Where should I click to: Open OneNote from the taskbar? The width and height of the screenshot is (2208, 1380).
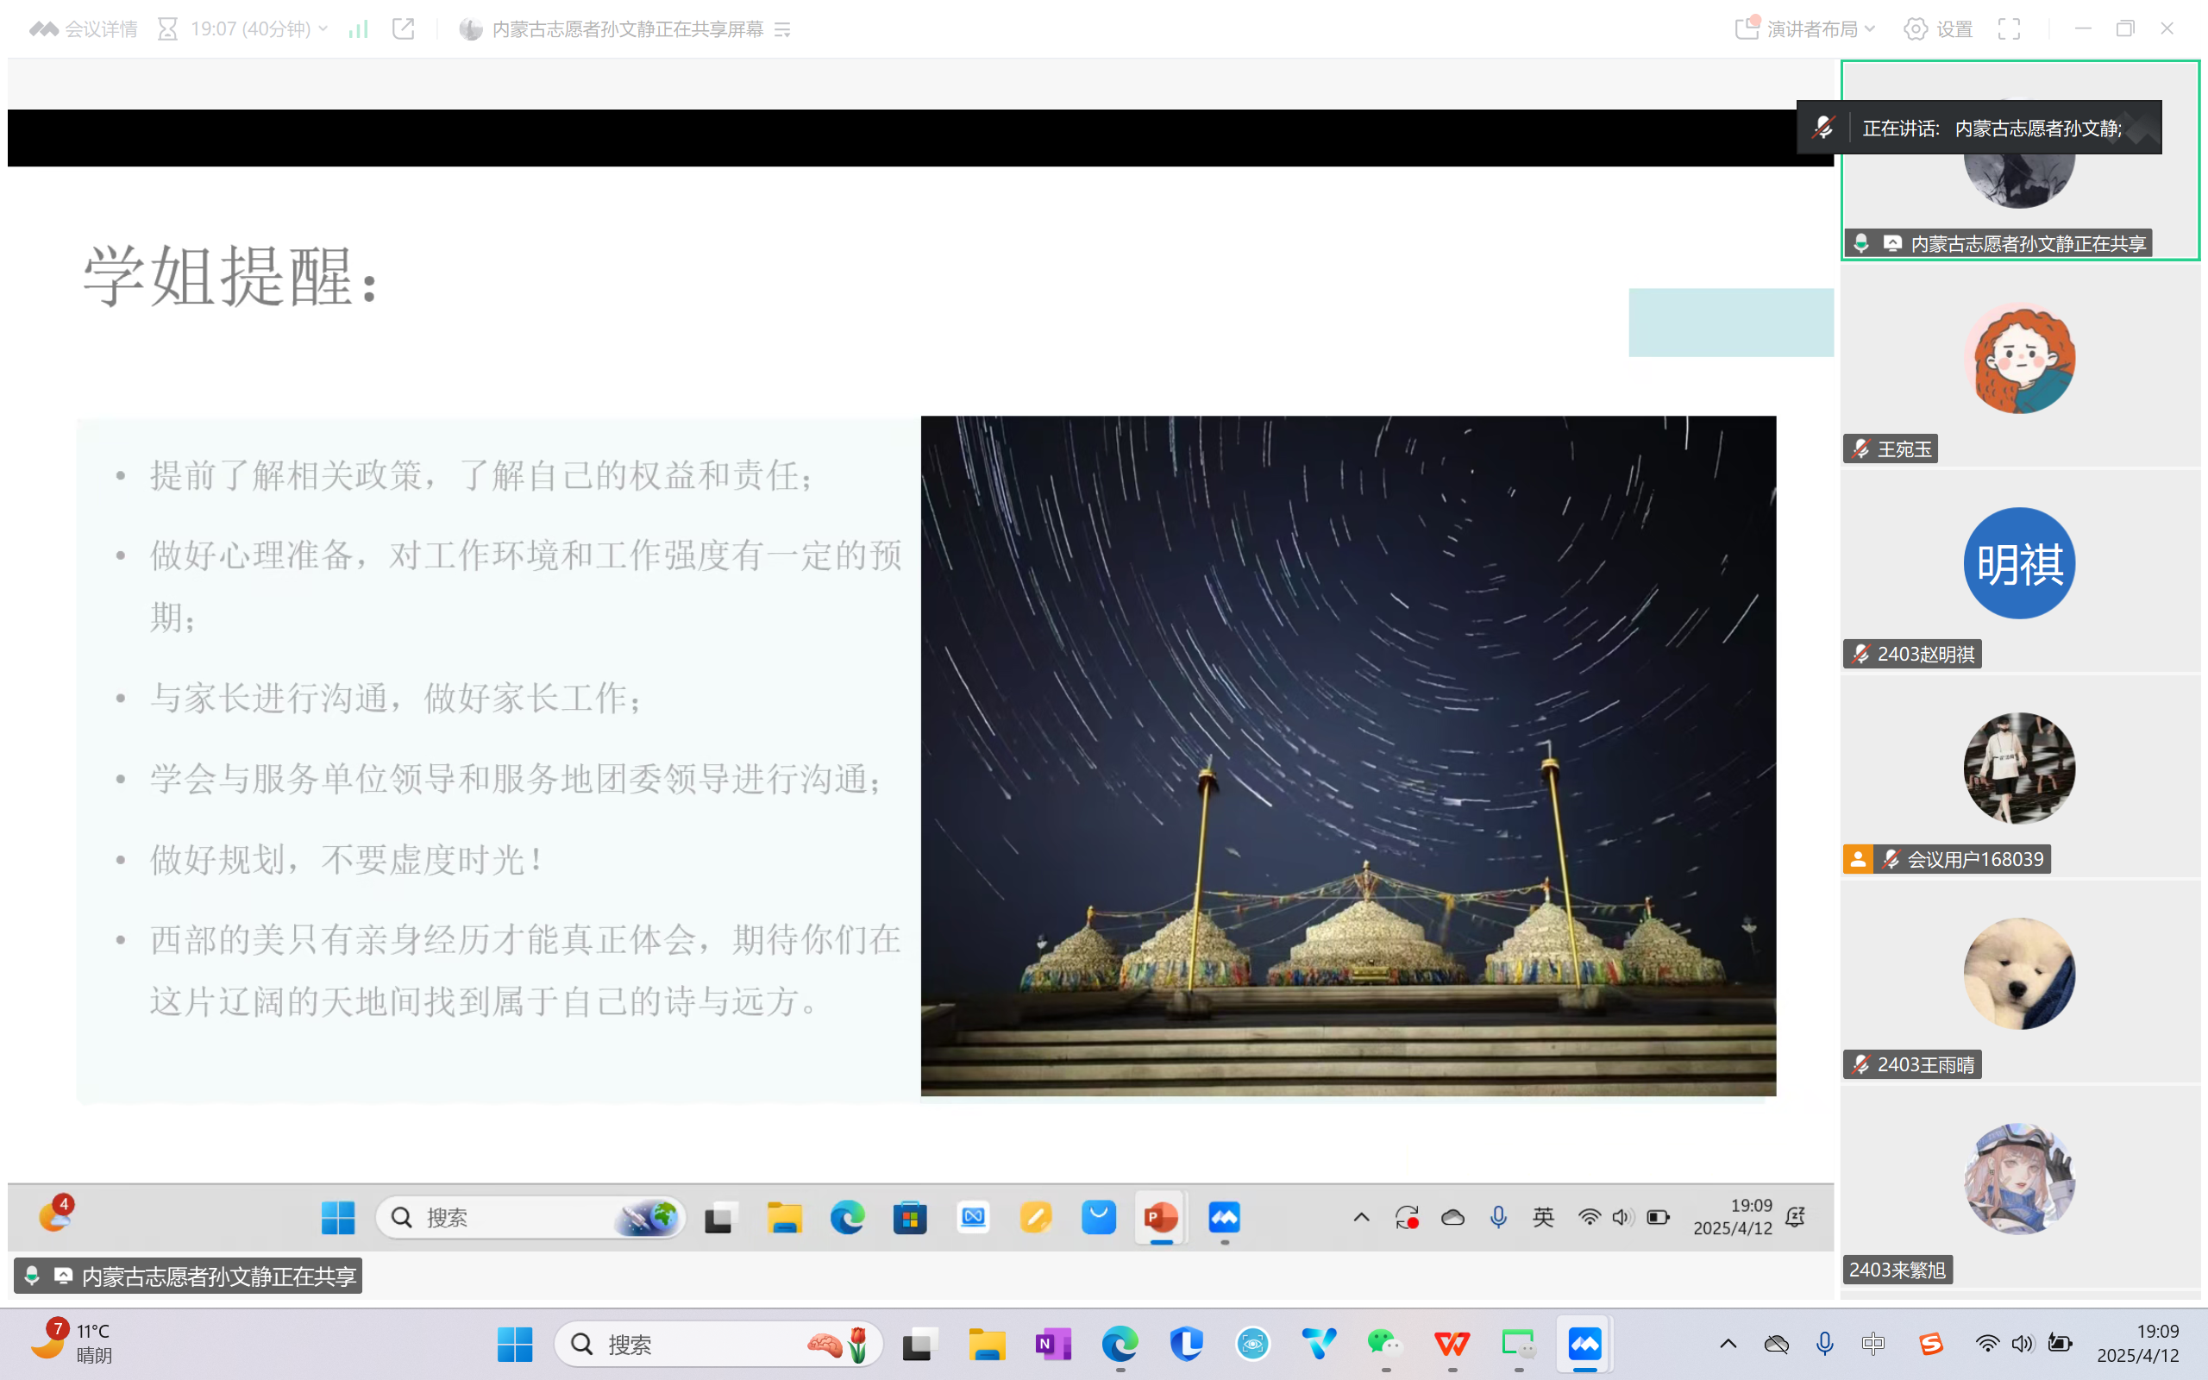(1052, 1344)
